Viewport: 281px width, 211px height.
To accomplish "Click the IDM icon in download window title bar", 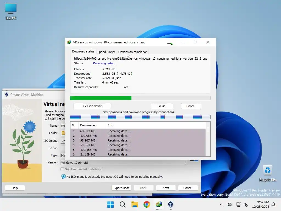I will (69, 42).
